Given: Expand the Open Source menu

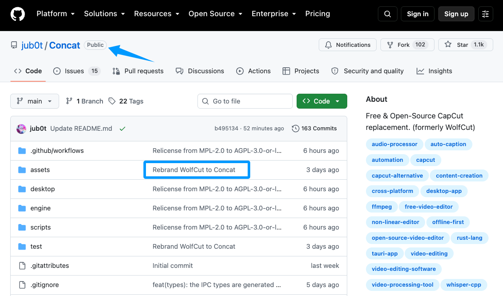Looking at the screenshot, I should [x=215, y=14].
